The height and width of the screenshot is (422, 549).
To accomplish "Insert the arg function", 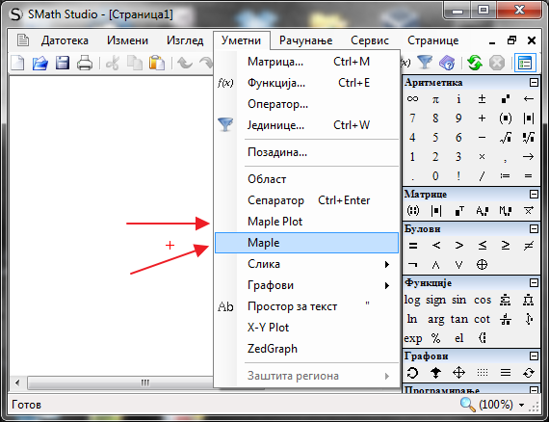I will tap(435, 319).
